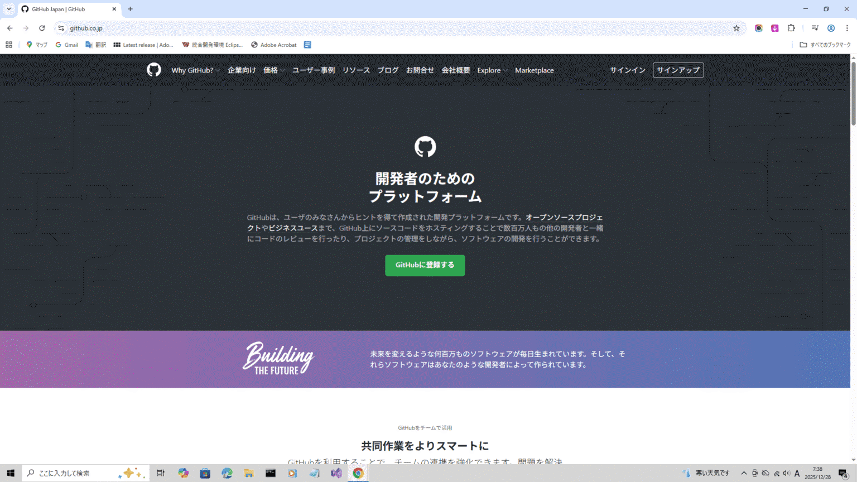
Task: Open the マップ (Maps) bookmark
Action: (37, 45)
